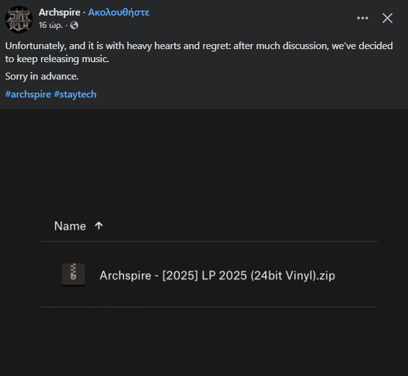
Task: Select the Archspire LP 2025 zip filename
Action: 217,275
